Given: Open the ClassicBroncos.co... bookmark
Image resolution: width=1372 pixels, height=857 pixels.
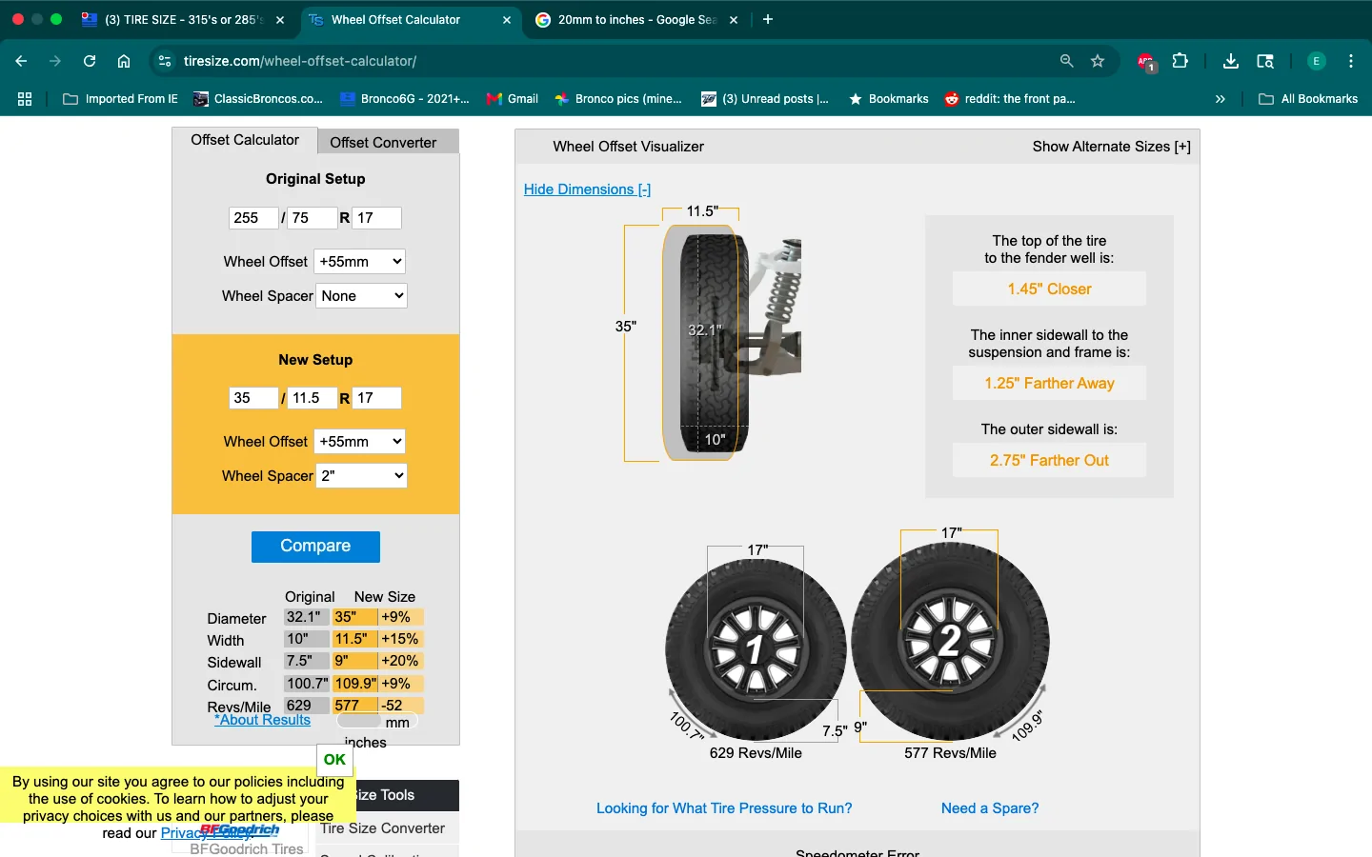Looking at the screenshot, I should [258, 99].
